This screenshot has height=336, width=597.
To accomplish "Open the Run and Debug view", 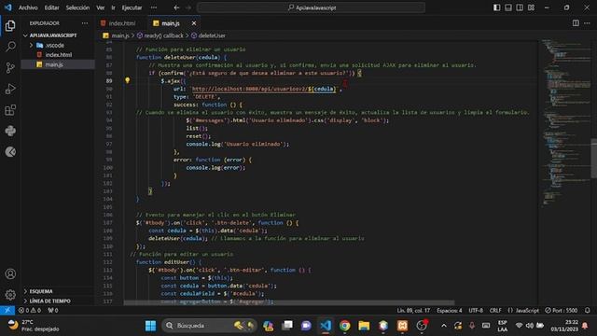I will pyautogui.click(x=10, y=89).
